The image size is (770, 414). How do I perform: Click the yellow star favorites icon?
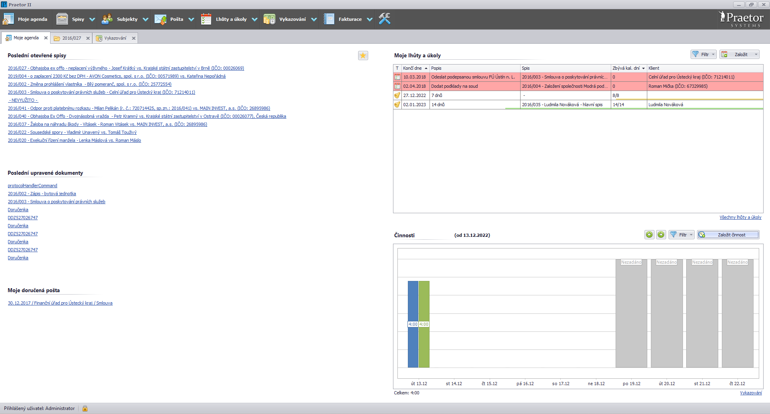pos(363,56)
